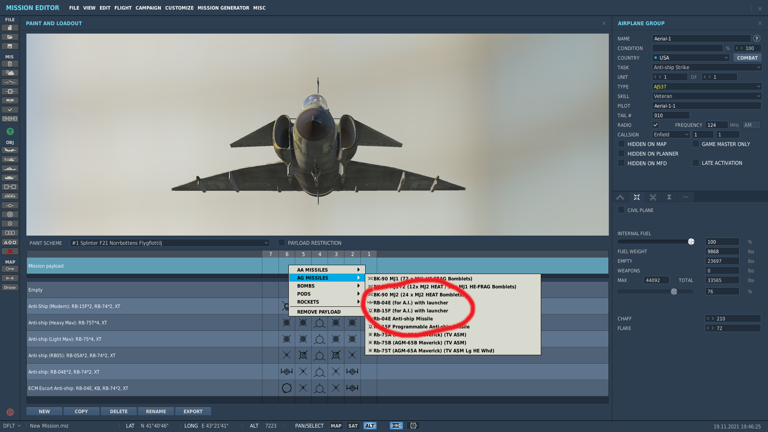768x432 pixels.
Task: Toggle the Late Activation checkbox
Action: (696, 163)
